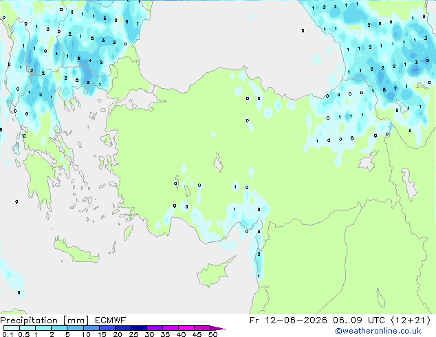Screen dimensions: 436x337
Task: Pick the 15–20 mm blue legend cell
Action: (x=107, y=328)
